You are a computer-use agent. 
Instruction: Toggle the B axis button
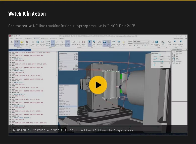pyautogui.click(x=145, y=46)
